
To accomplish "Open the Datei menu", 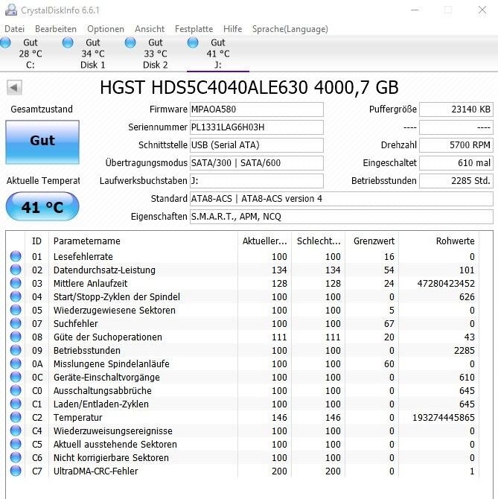I will [14, 29].
